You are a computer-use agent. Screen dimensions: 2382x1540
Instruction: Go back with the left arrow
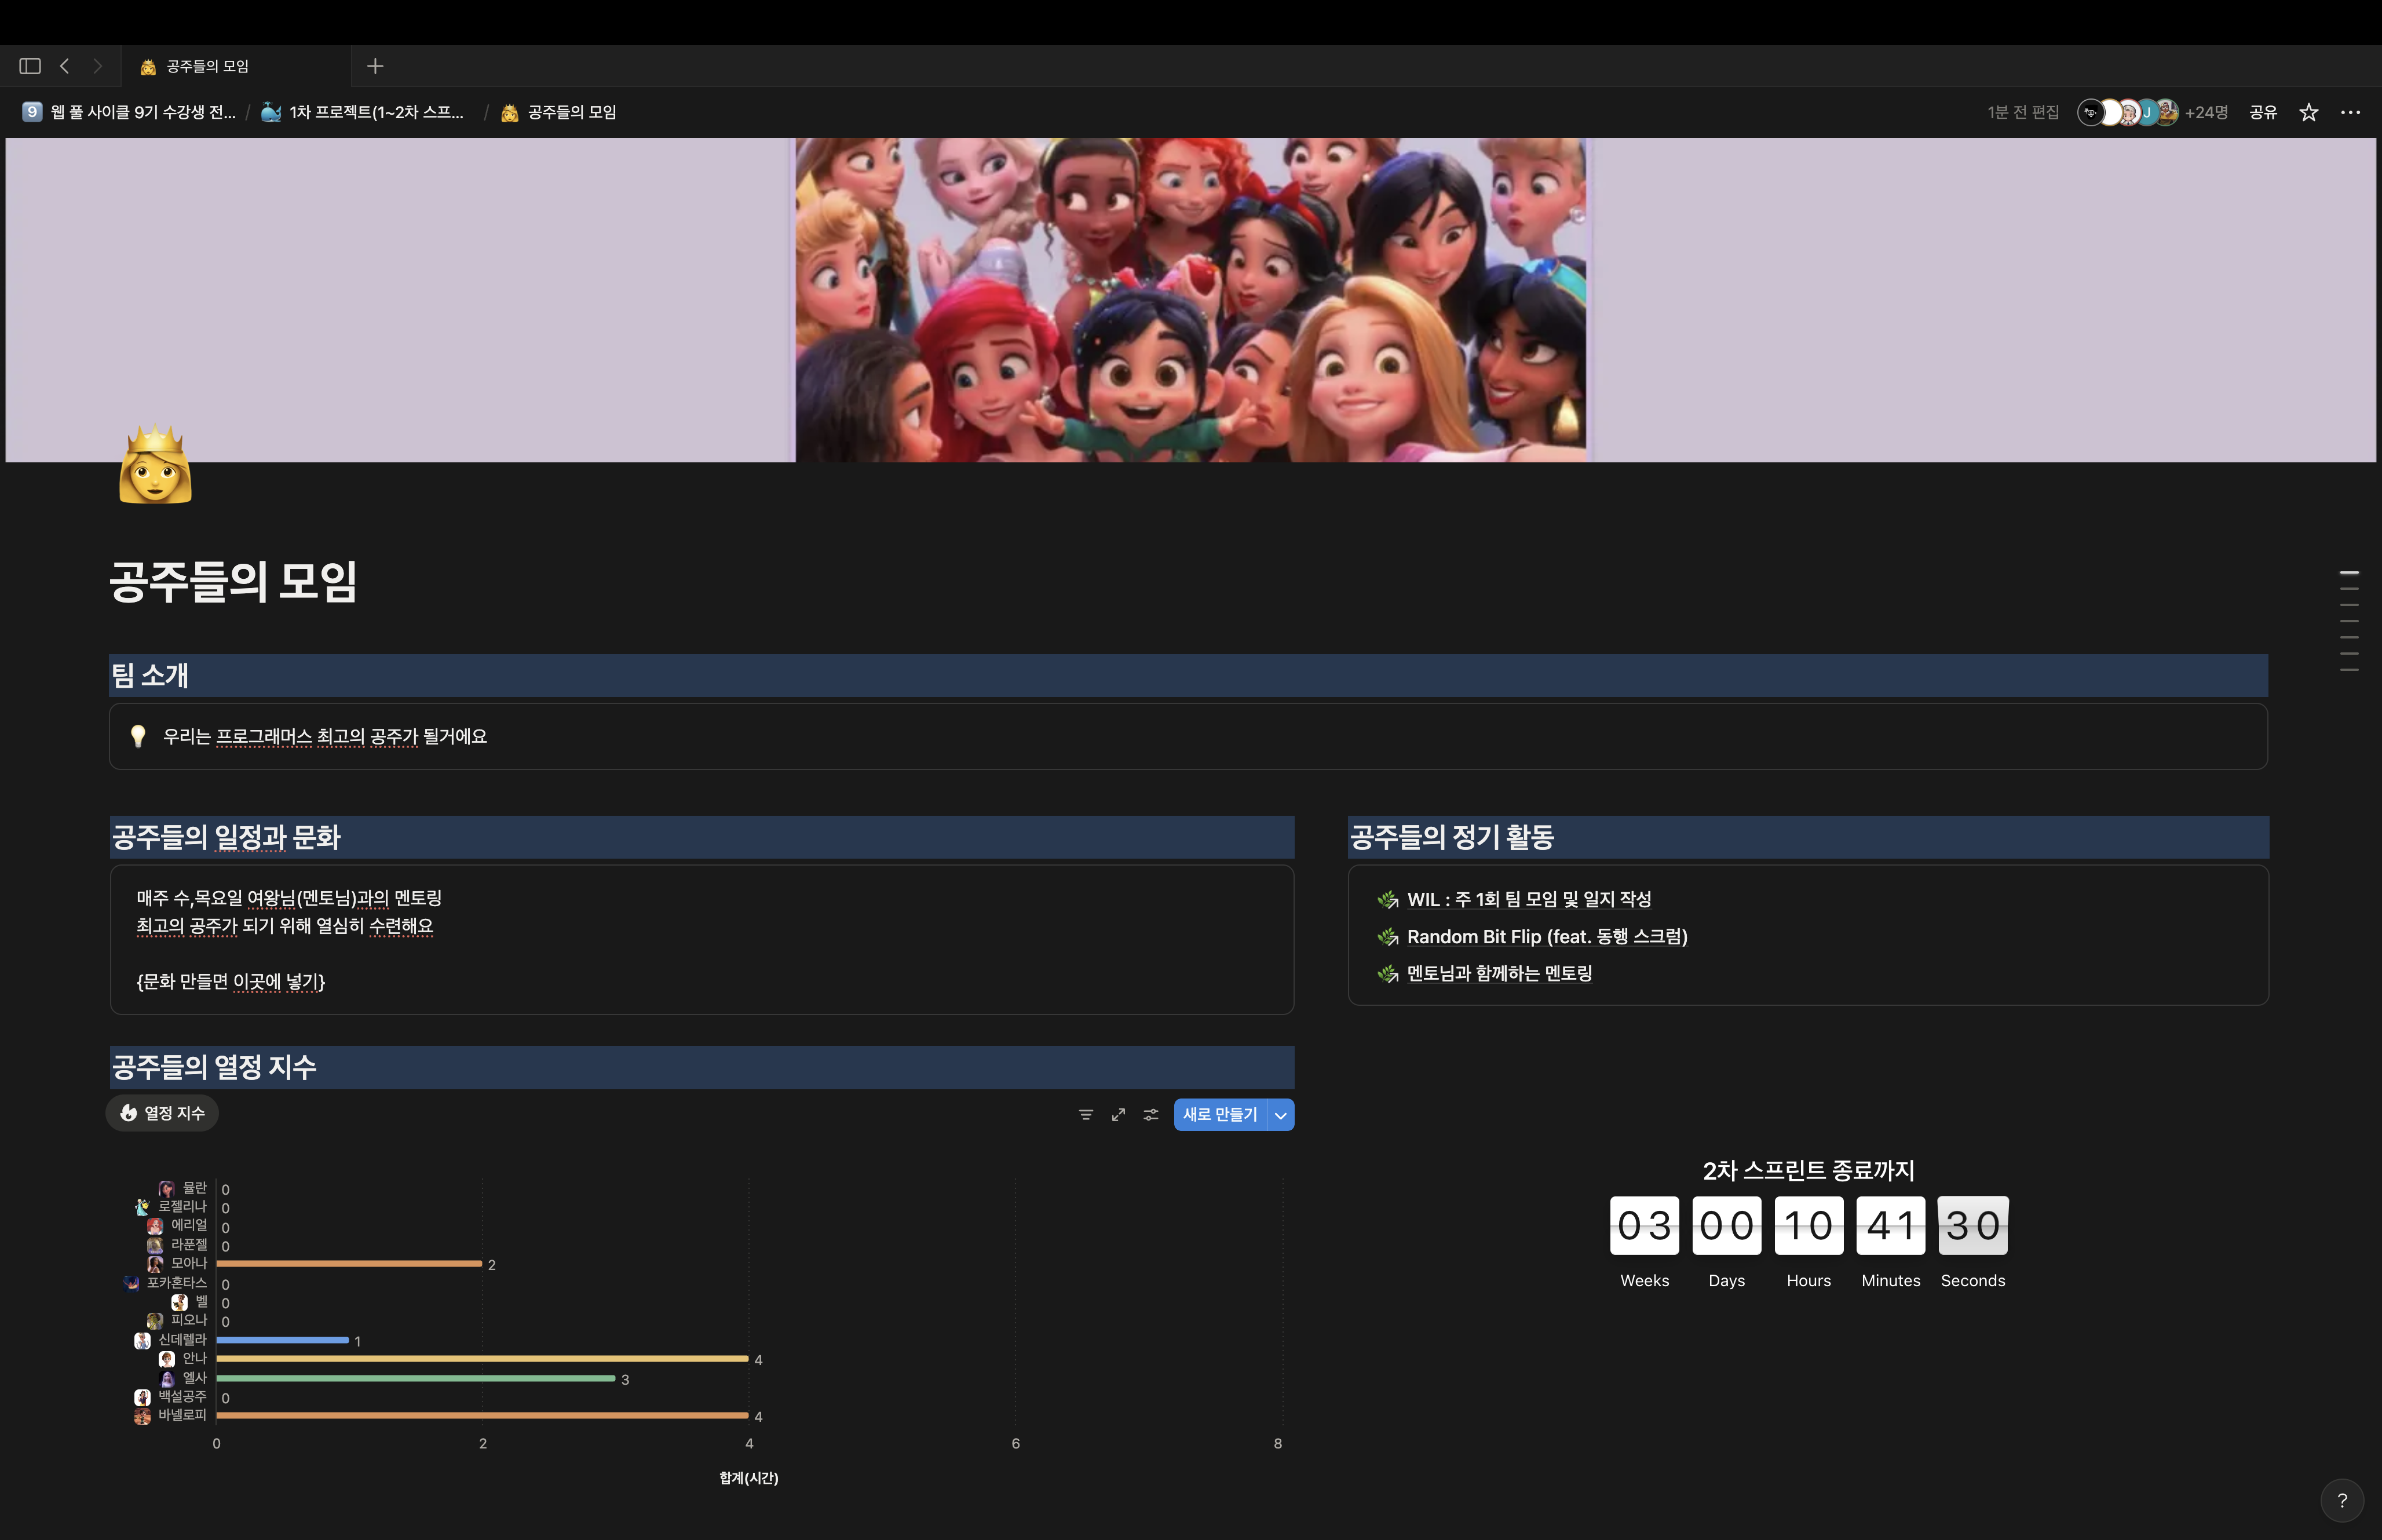(65, 66)
